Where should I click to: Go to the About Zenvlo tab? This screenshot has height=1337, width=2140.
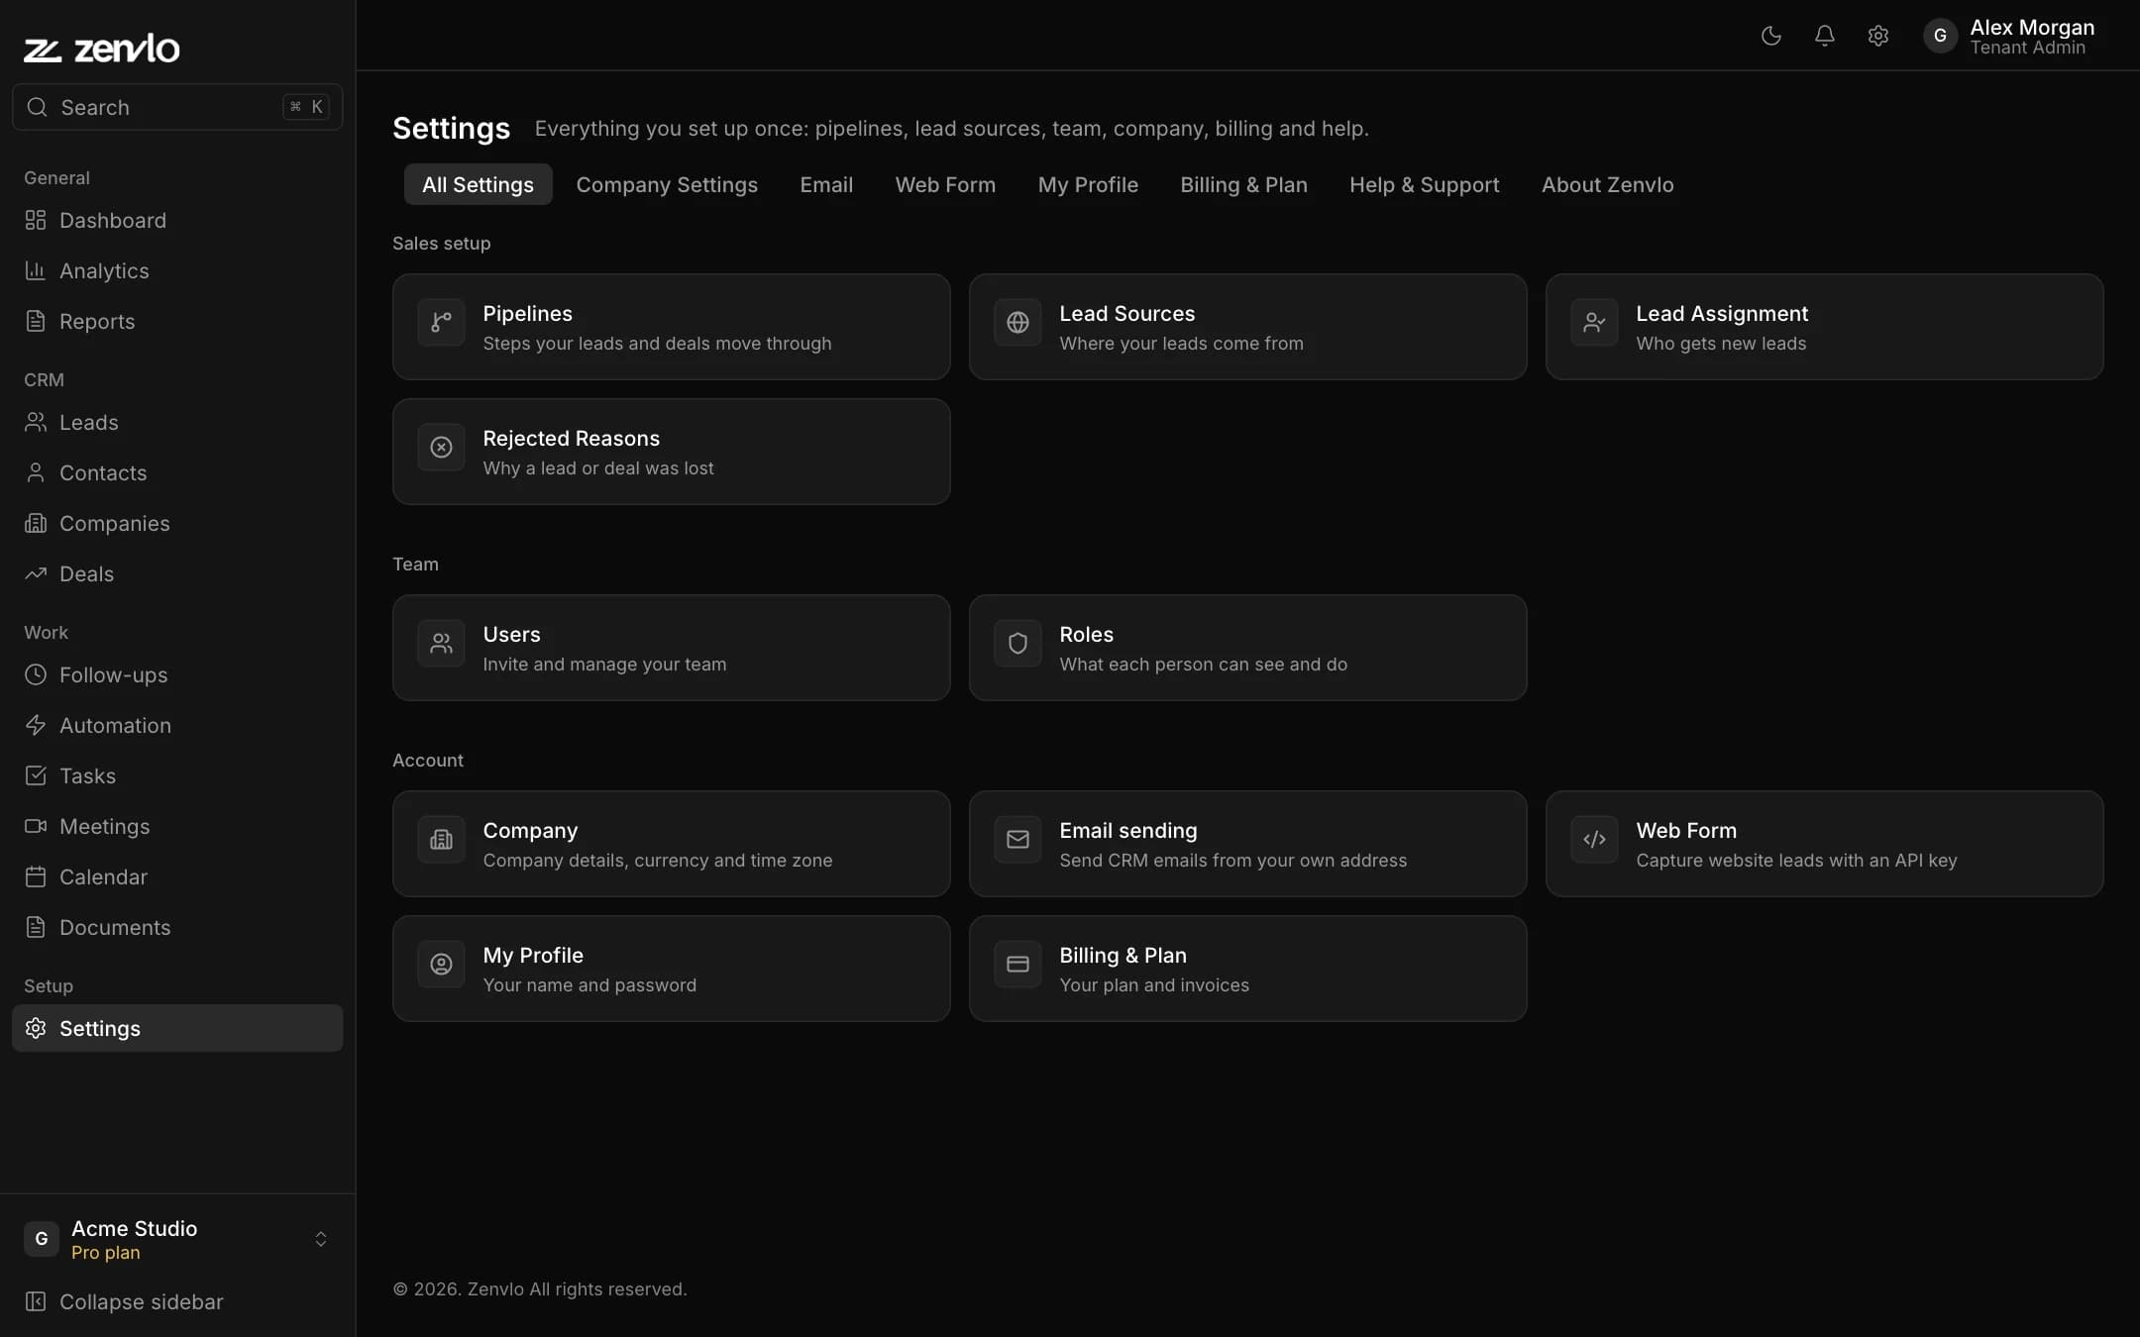point(1607,184)
